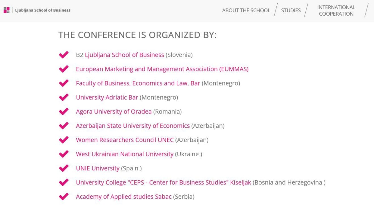Click checkmark icon beside University Adriatic Bar

tap(64, 97)
